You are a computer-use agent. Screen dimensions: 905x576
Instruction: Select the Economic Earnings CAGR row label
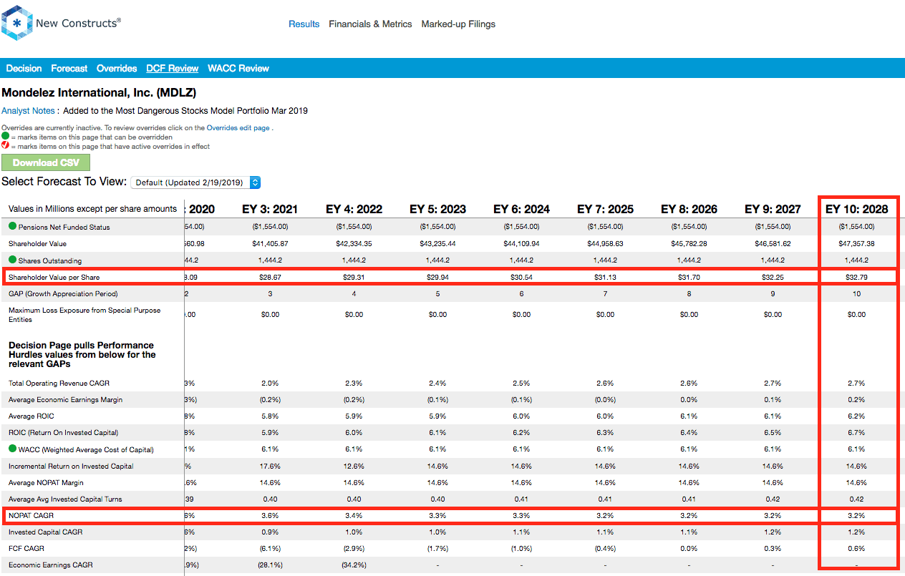[50, 565]
